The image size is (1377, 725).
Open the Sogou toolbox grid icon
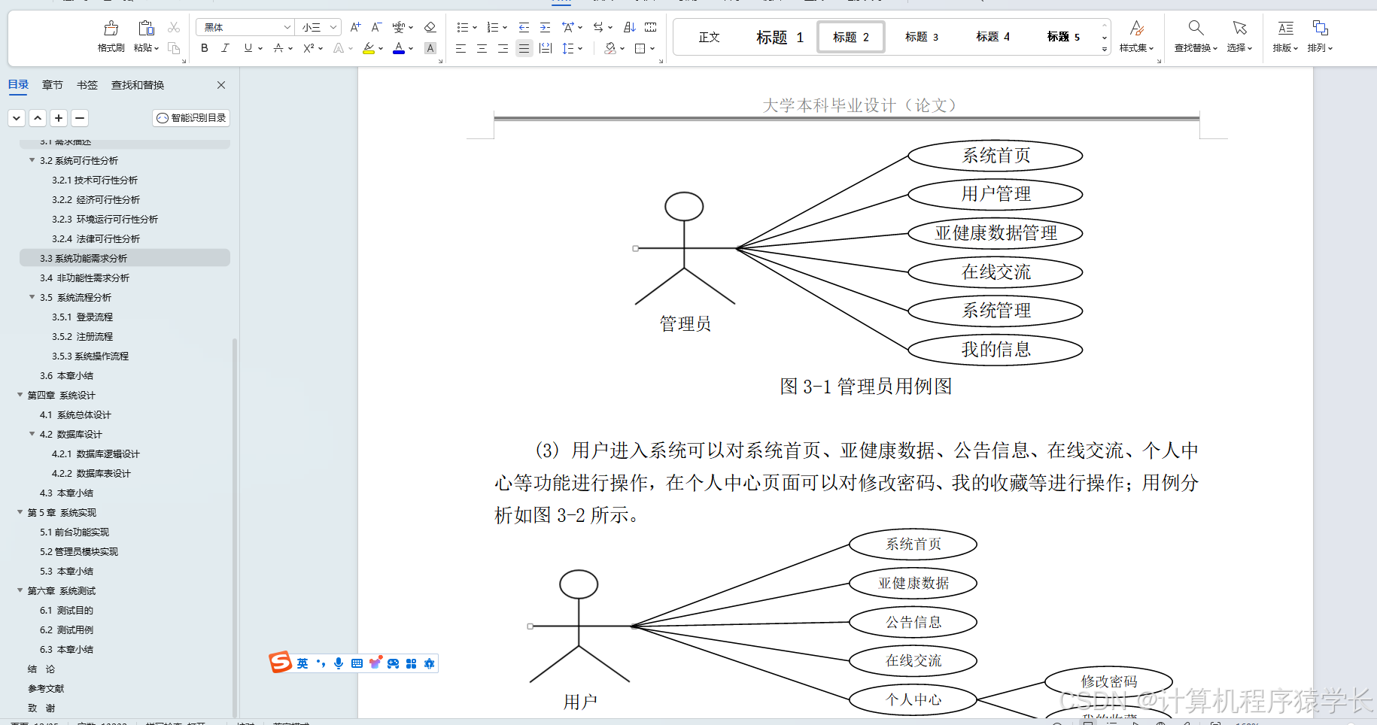tap(411, 663)
